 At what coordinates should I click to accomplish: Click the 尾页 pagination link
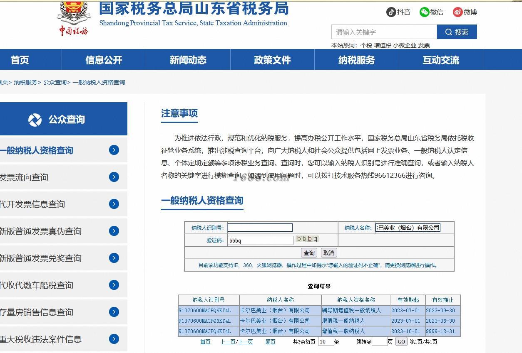(270, 342)
